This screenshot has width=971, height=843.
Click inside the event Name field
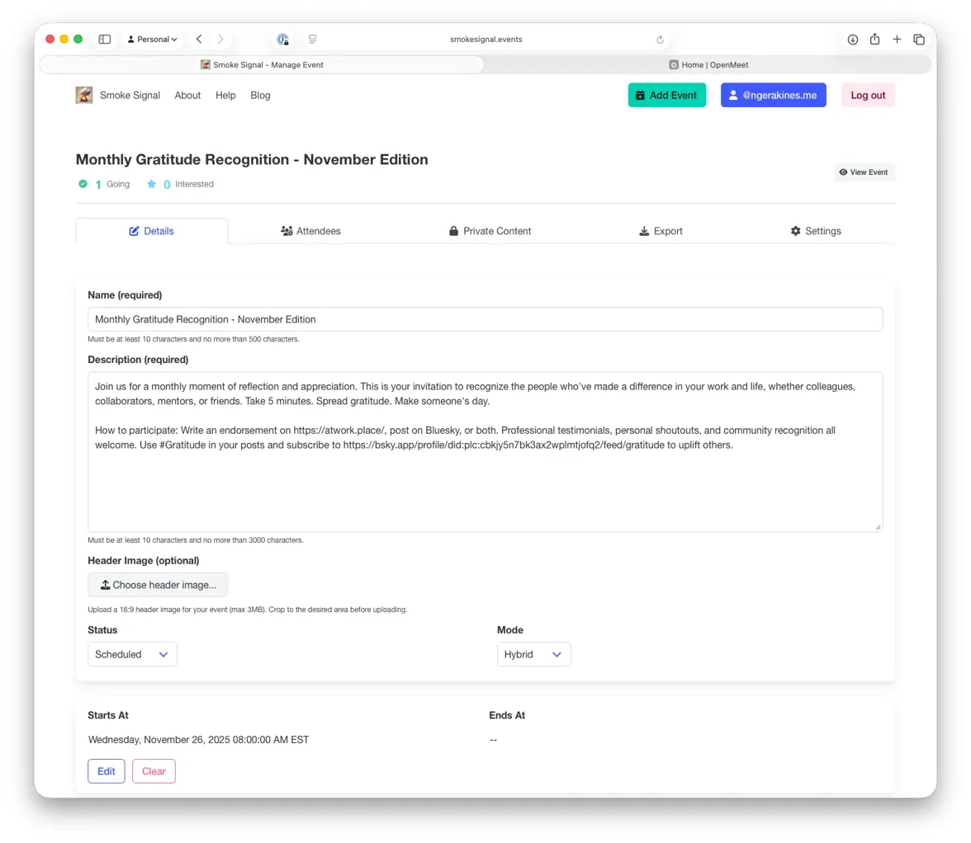point(485,319)
